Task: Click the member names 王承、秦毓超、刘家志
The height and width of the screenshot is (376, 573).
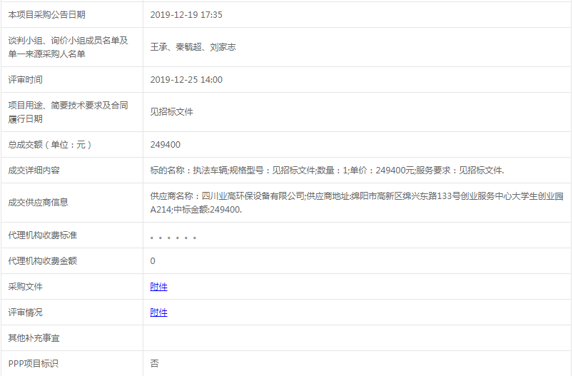Action: click(193, 47)
